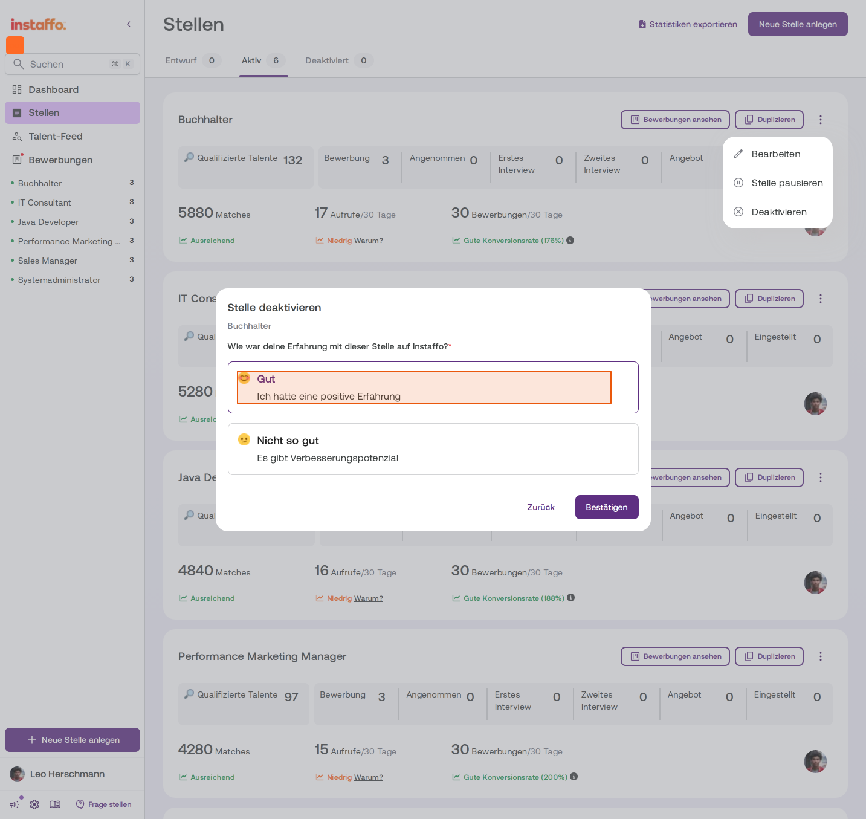Click the Frage stellen help link

point(103,804)
